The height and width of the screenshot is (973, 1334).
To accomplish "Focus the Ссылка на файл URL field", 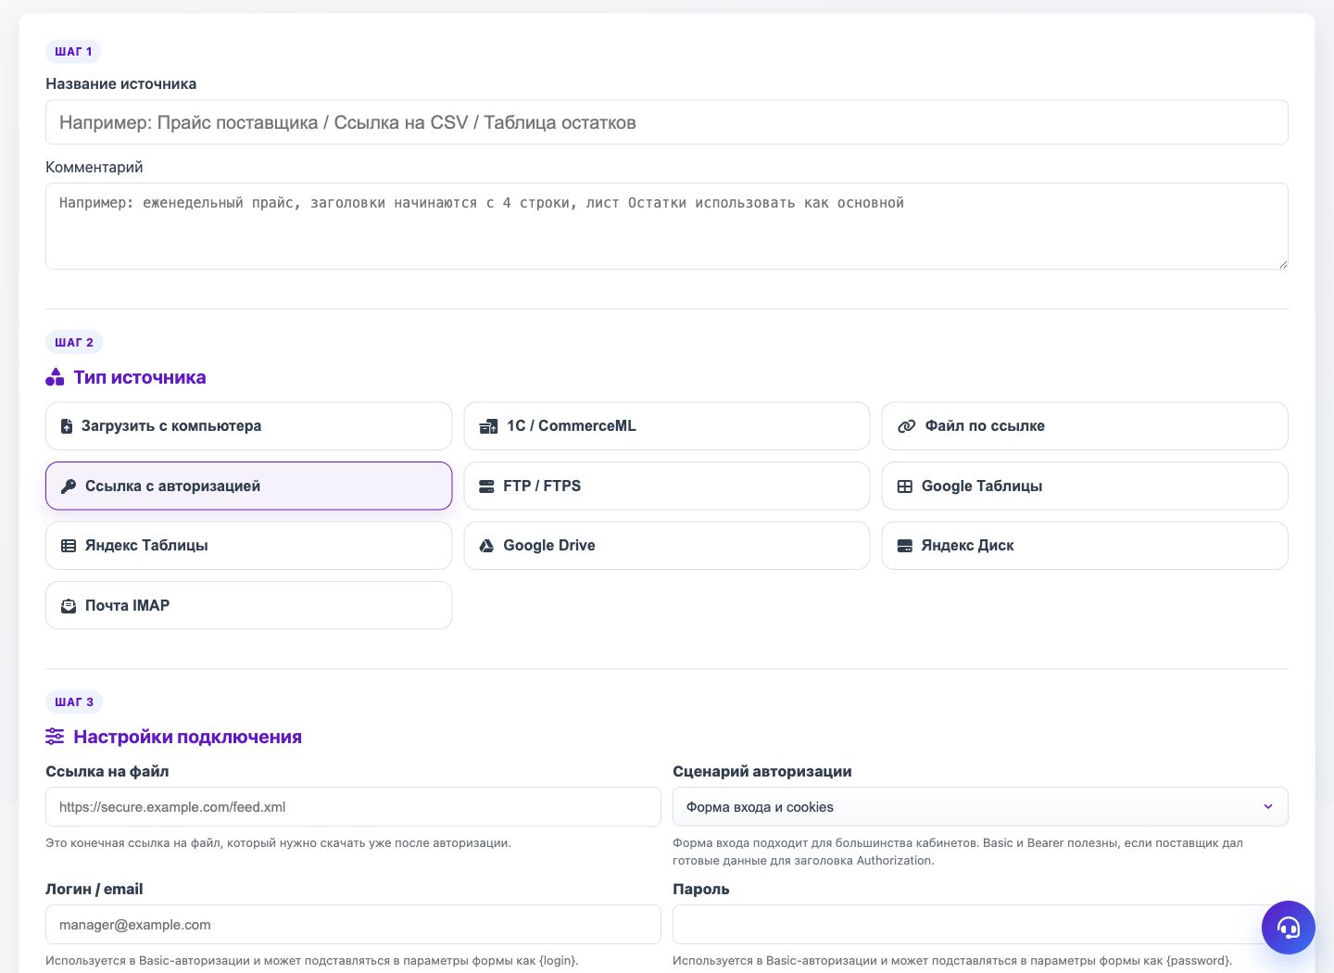I will coord(353,807).
